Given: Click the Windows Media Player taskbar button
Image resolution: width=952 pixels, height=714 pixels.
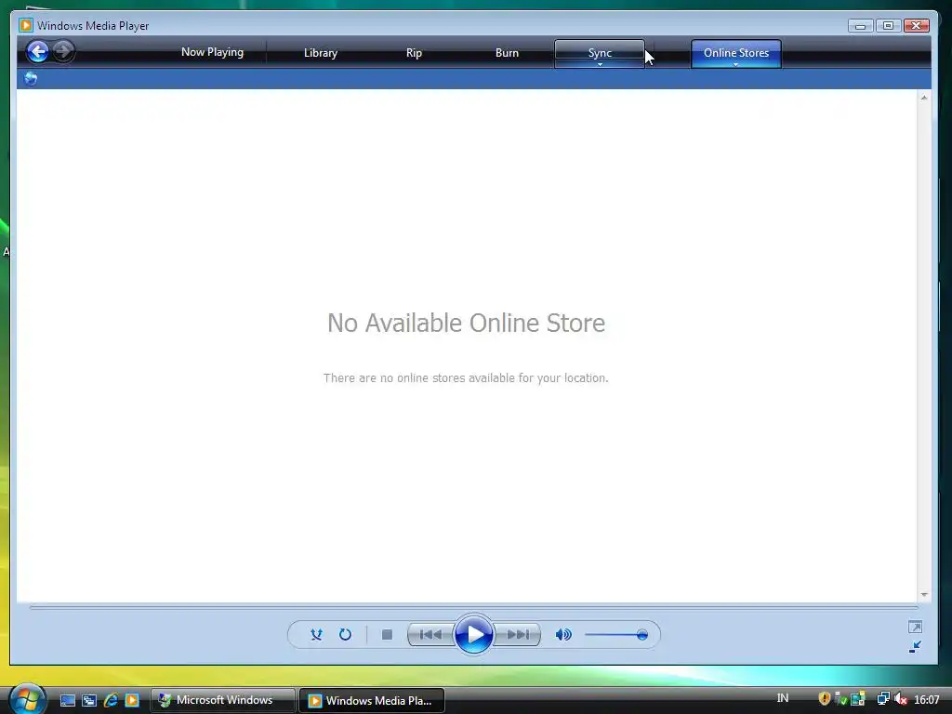Looking at the screenshot, I should click(372, 701).
